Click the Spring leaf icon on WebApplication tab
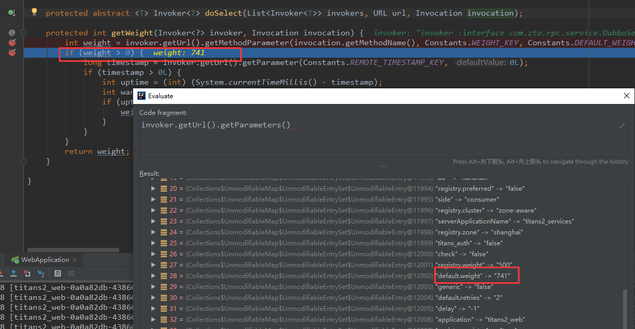The image size is (635, 329). [x=15, y=260]
